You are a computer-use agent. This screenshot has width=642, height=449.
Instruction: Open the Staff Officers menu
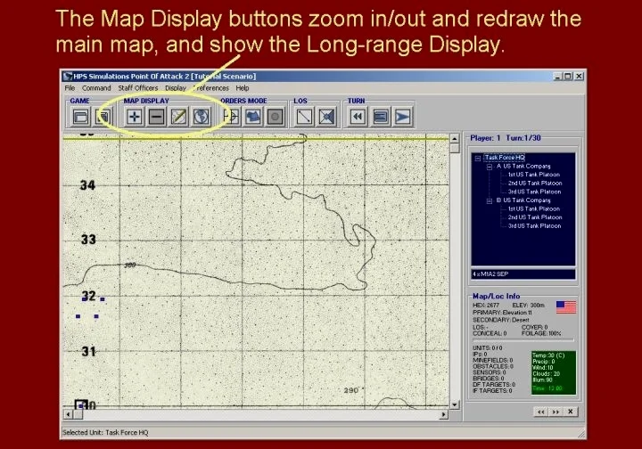pos(138,88)
